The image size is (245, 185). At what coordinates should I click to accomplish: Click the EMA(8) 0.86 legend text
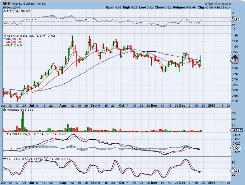[x=14, y=45]
